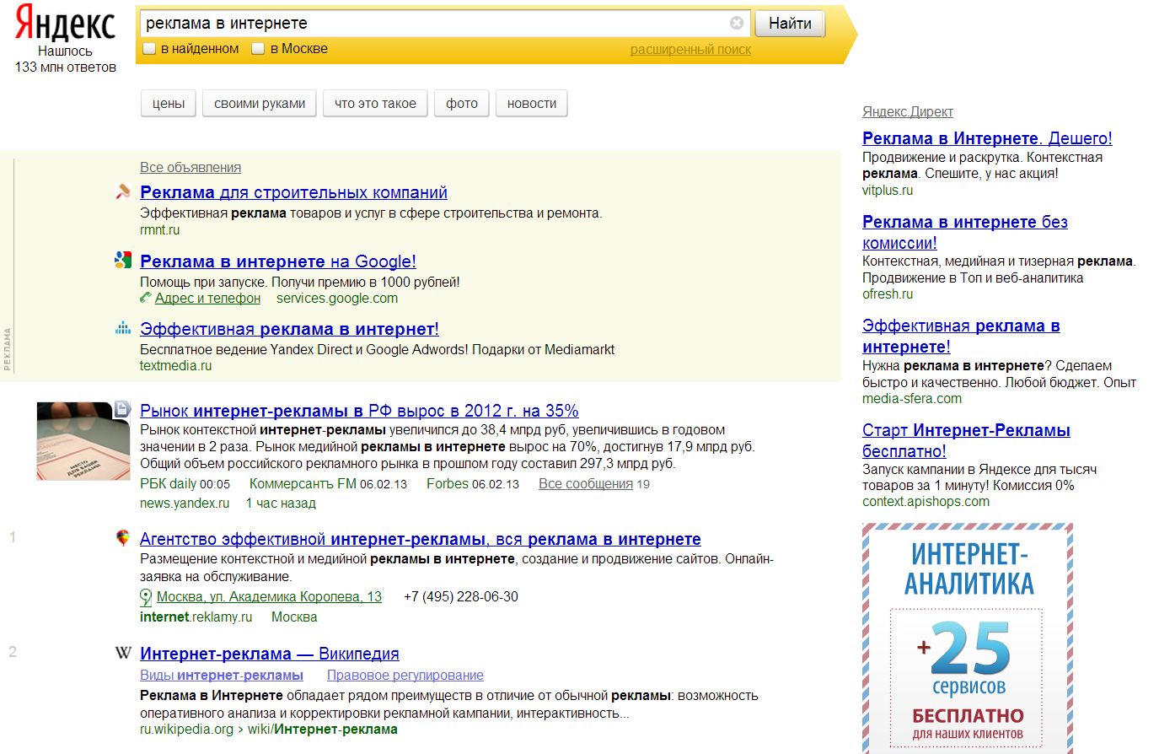Enable the 'в найденном' checkbox

[x=149, y=49]
